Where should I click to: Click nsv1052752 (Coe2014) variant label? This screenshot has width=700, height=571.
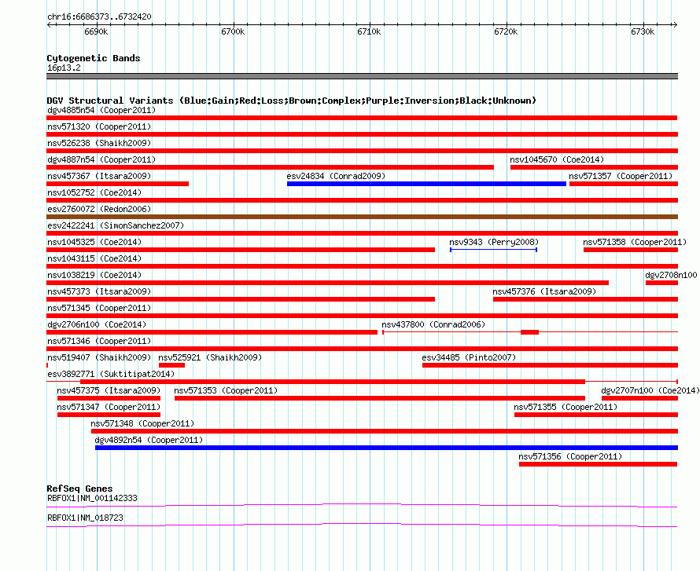pos(94,192)
